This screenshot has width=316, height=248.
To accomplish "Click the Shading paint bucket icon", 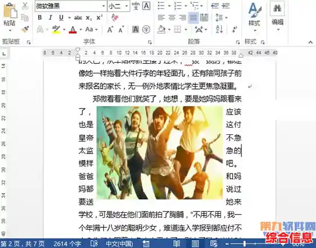I will pyautogui.click(x=161, y=30).
